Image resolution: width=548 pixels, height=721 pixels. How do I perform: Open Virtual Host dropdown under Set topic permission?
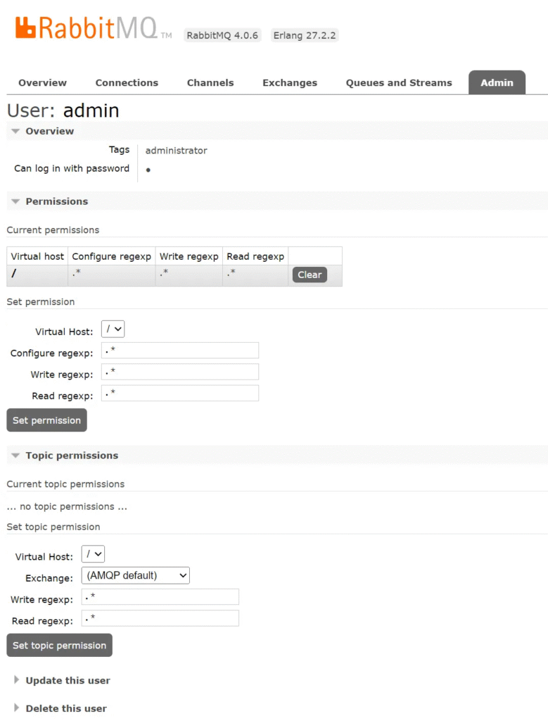93,554
